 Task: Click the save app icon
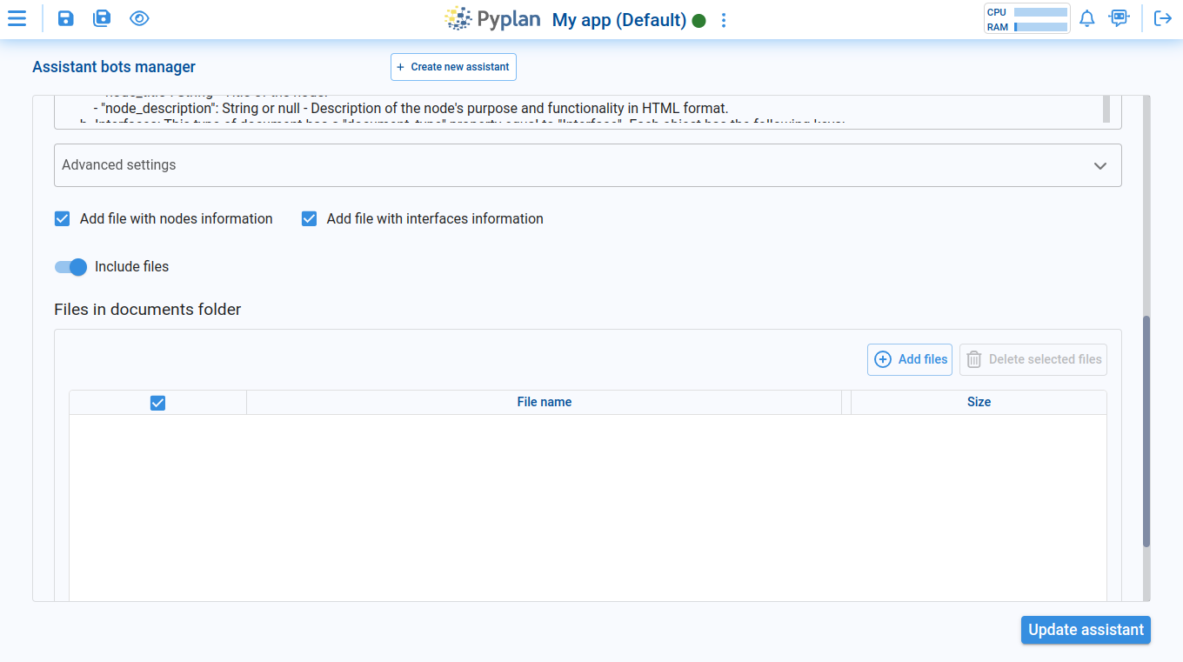[65, 18]
